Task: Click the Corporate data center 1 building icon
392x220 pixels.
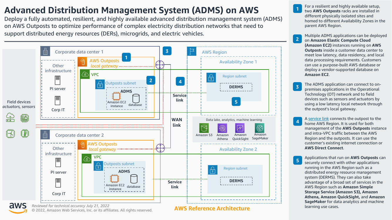Action: coord(45,51)
